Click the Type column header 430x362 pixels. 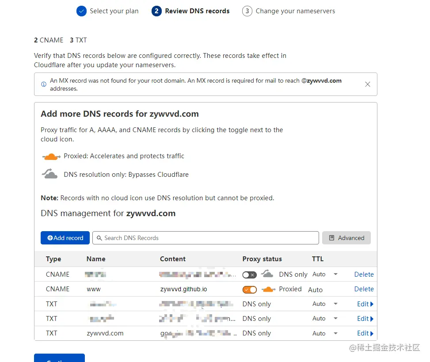(x=53, y=259)
